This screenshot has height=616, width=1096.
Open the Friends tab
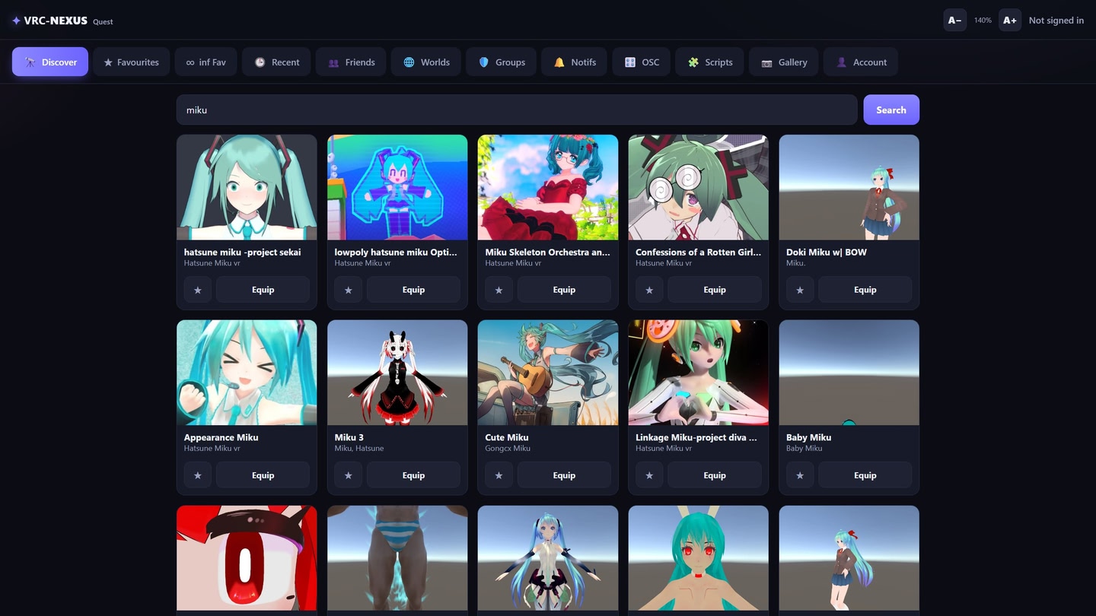point(351,62)
